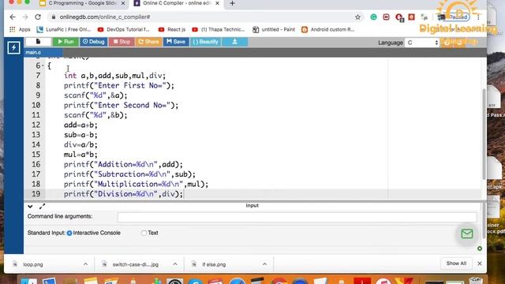Open the React js bookmark
The height and width of the screenshot is (284, 505).
172,30
